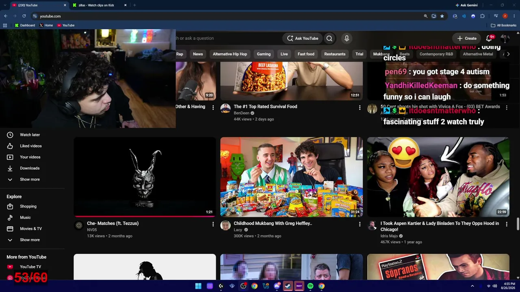520x292 pixels.
Task: Select the Gaming filter chip
Action: (x=264, y=54)
